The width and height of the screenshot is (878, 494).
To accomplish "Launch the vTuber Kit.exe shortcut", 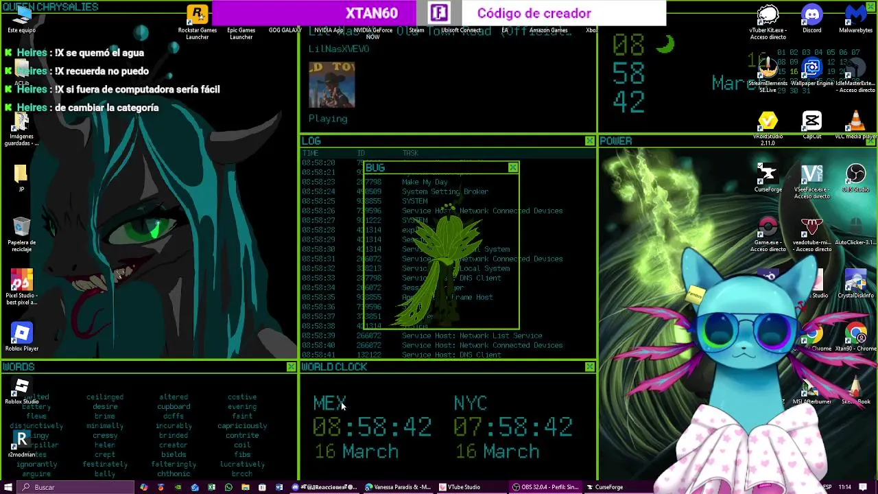I will click(768, 22).
